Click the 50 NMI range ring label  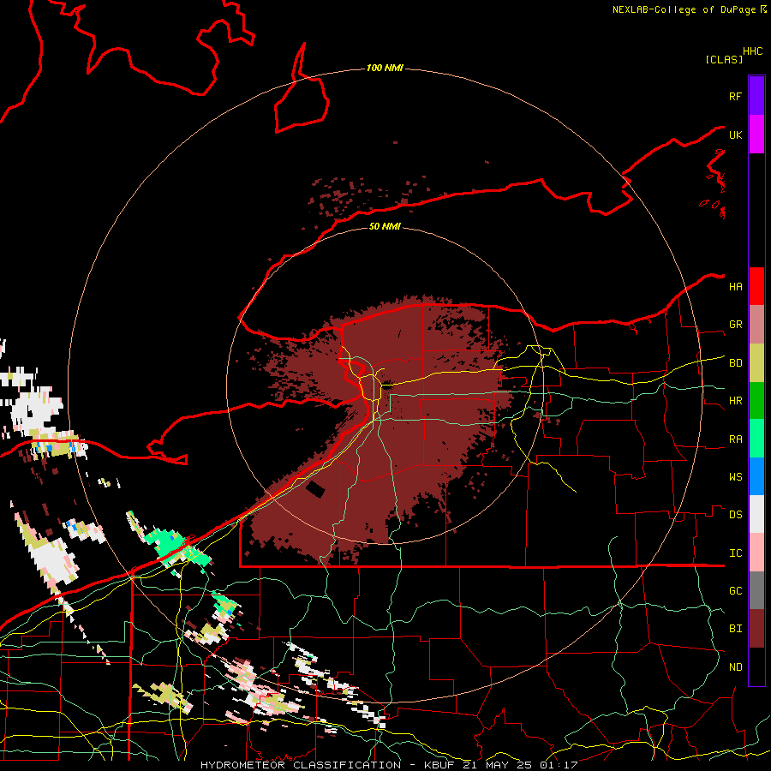coord(385,226)
